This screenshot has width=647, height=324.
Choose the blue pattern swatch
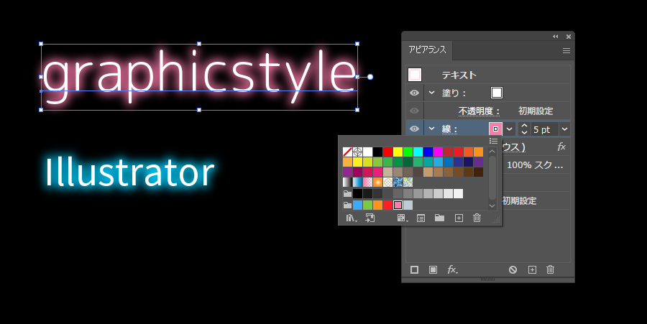coord(398,182)
